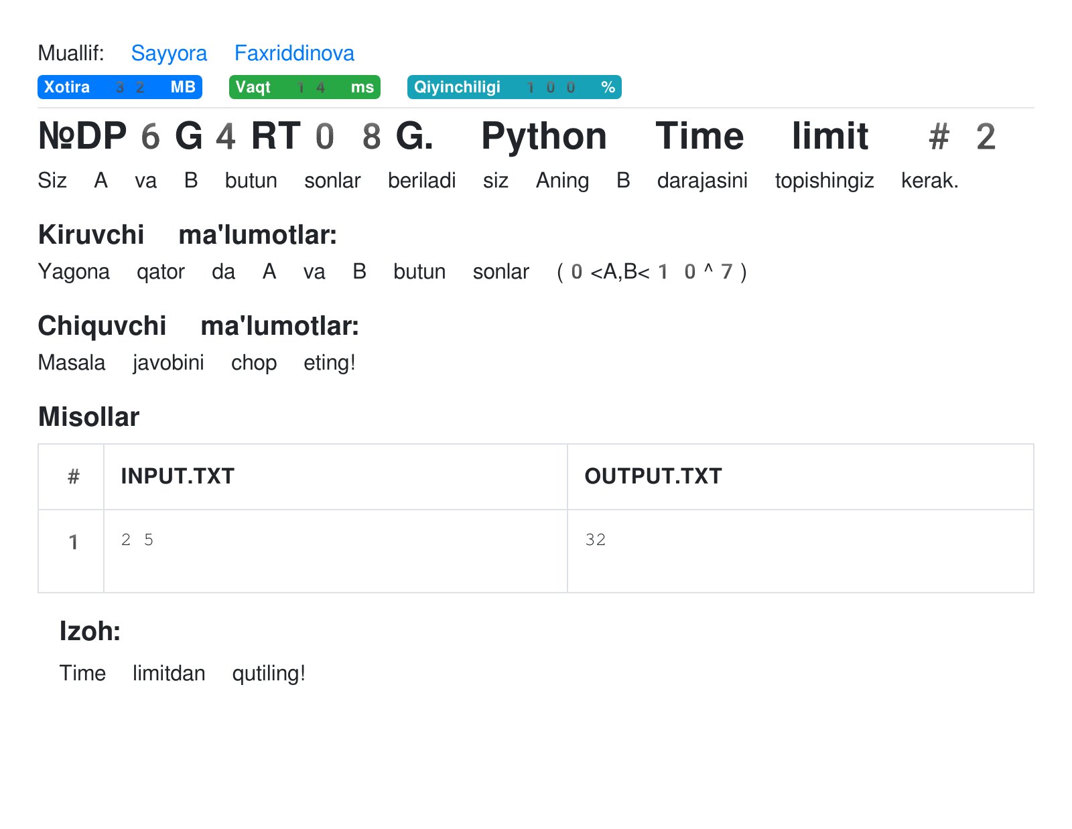The image size is (1072, 829).
Task: Open author link Sayyora
Action: click(x=169, y=53)
